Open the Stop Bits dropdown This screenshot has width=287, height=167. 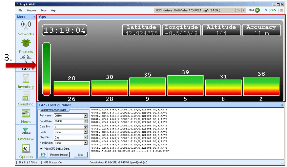[x=85, y=137]
